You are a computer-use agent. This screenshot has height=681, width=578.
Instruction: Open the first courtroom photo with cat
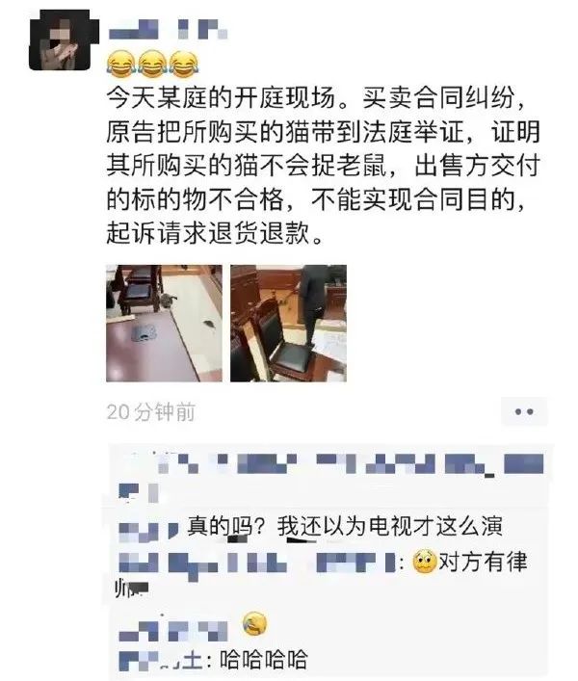164,323
